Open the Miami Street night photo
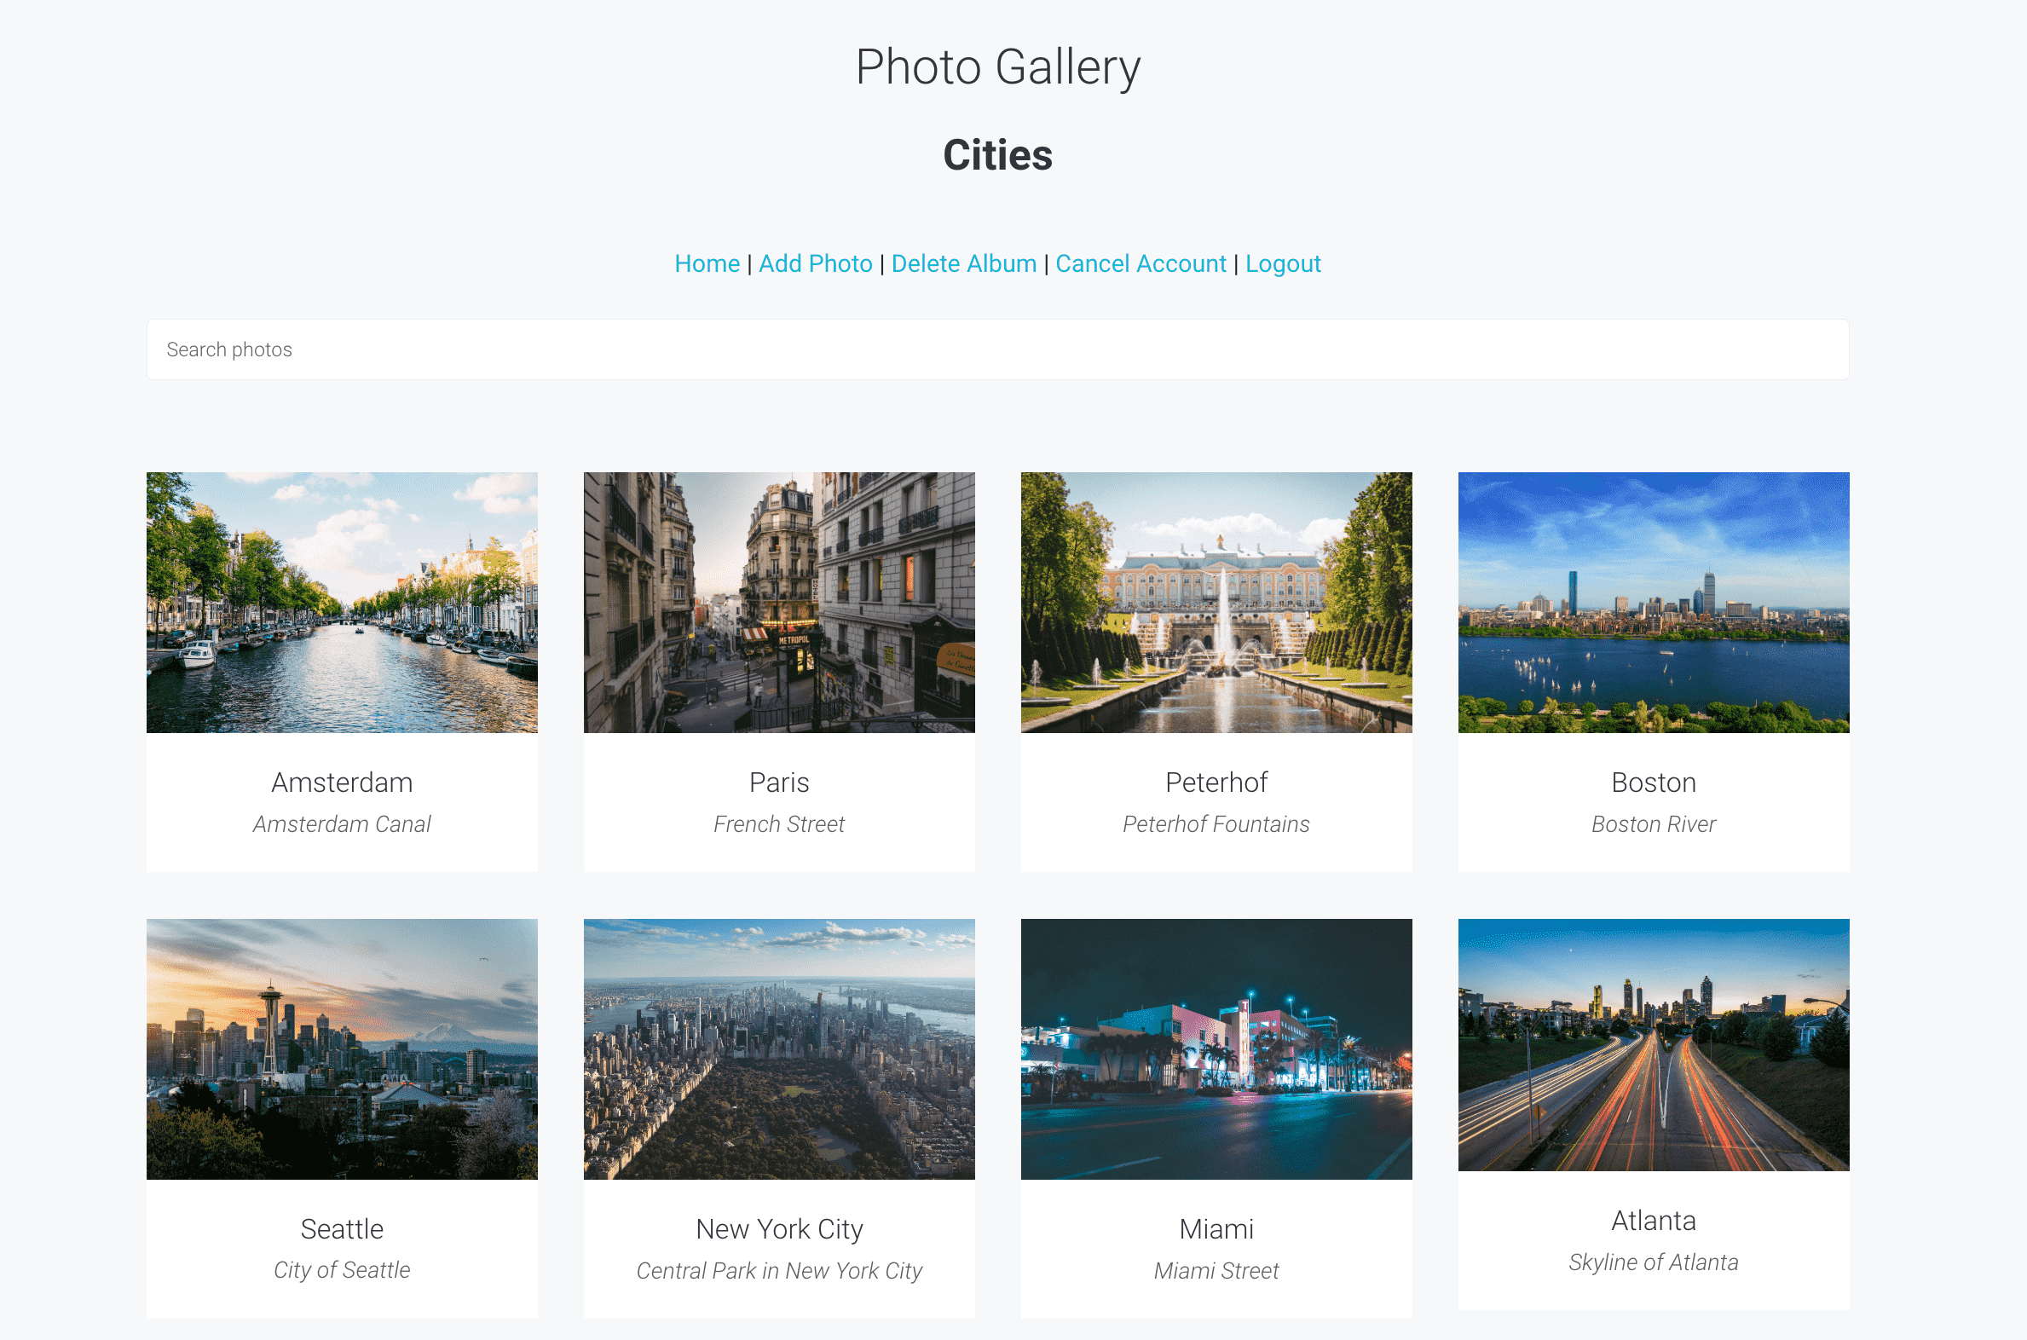2027x1340 pixels. (x=1216, y=1049)
